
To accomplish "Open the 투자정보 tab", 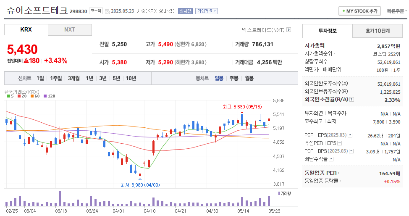I will (x=328, y=31).
